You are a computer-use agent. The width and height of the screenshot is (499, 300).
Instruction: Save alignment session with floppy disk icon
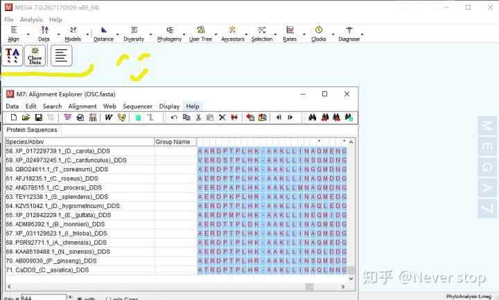pyautogui.click(x=39, y=118)
